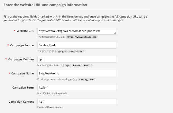Grab the resize handle of Website URL box
This screenshot has width=173, height=113.
(115, 33)
